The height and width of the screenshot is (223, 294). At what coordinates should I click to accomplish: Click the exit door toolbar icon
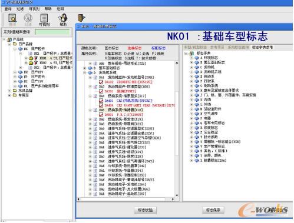tap(81, 18)
